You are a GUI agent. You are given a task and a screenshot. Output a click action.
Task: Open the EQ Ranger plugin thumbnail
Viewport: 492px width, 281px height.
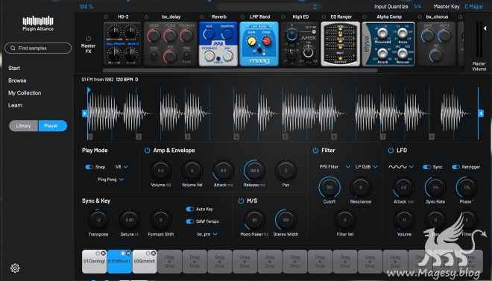click(341, 44)
